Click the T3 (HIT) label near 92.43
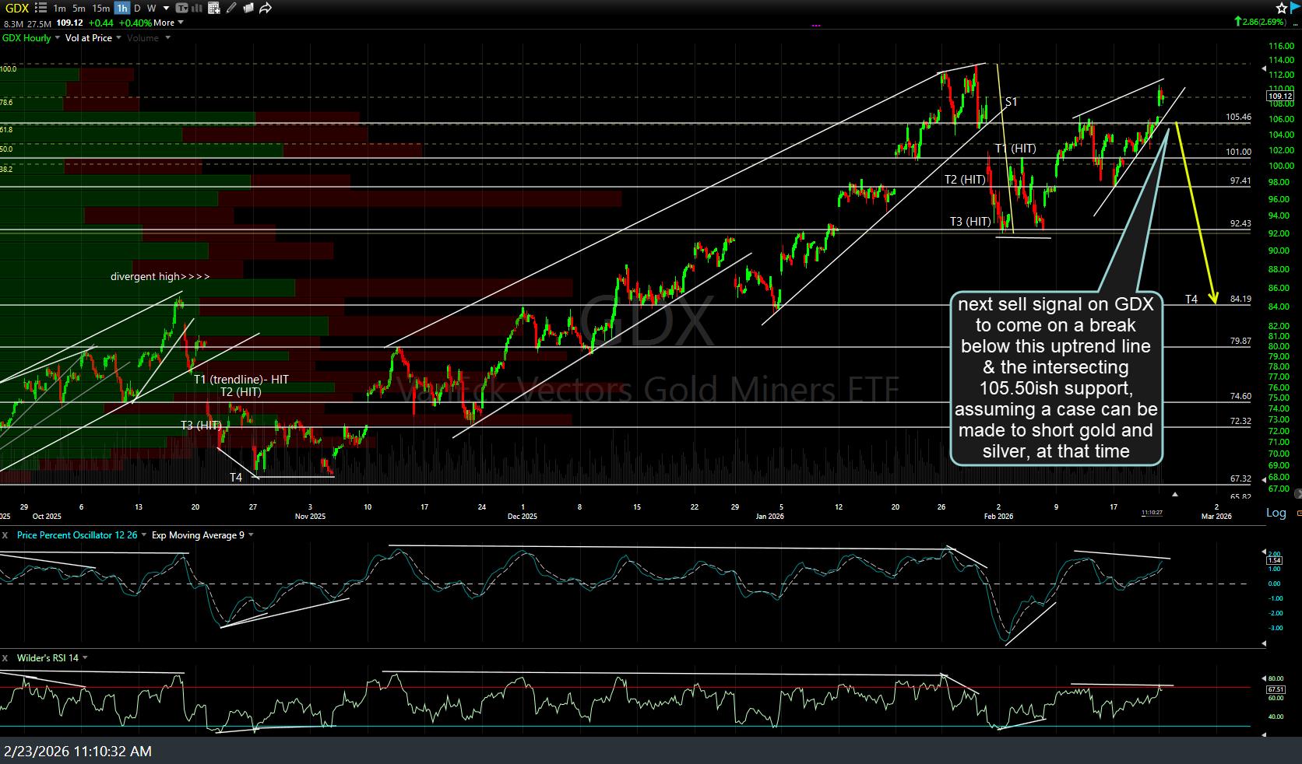 970,222
